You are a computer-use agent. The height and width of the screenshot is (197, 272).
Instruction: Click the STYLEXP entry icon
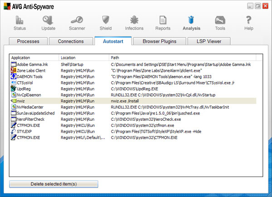13,131
